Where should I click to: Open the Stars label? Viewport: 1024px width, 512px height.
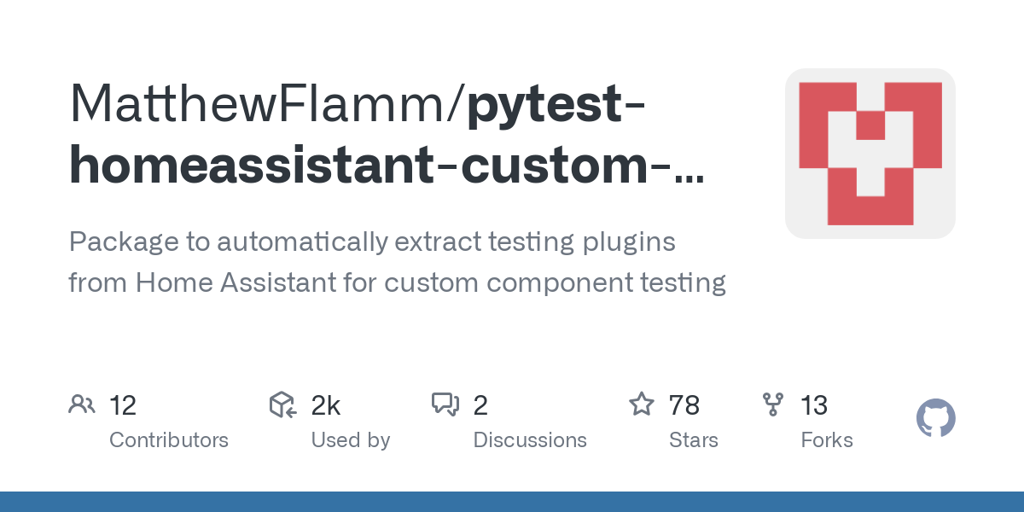(x=694, y=440)
